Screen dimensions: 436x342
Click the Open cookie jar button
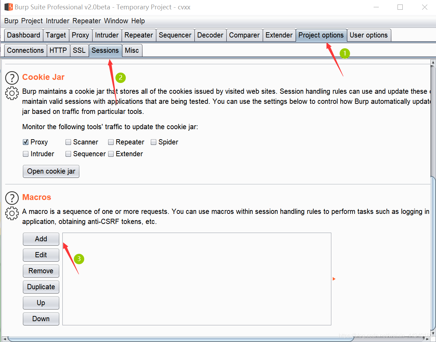tap(51, 171)
